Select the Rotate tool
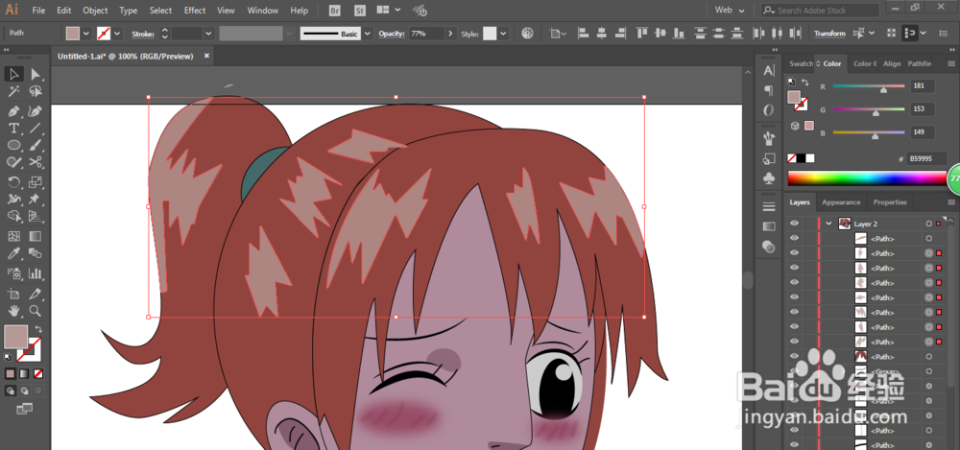 (x=13, y=182)
